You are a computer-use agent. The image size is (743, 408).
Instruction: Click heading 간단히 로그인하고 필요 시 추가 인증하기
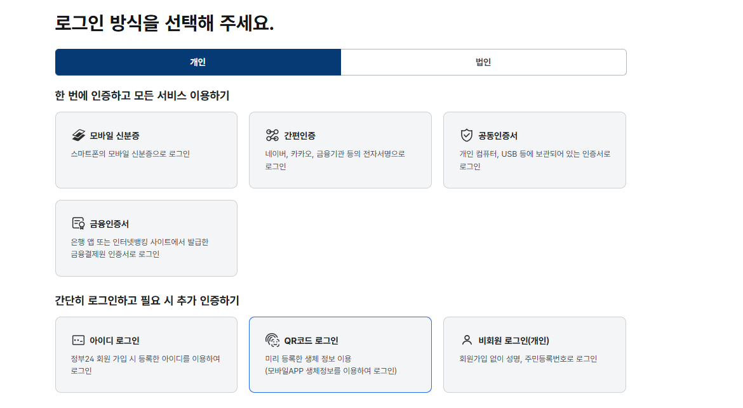tap(147, 301)
